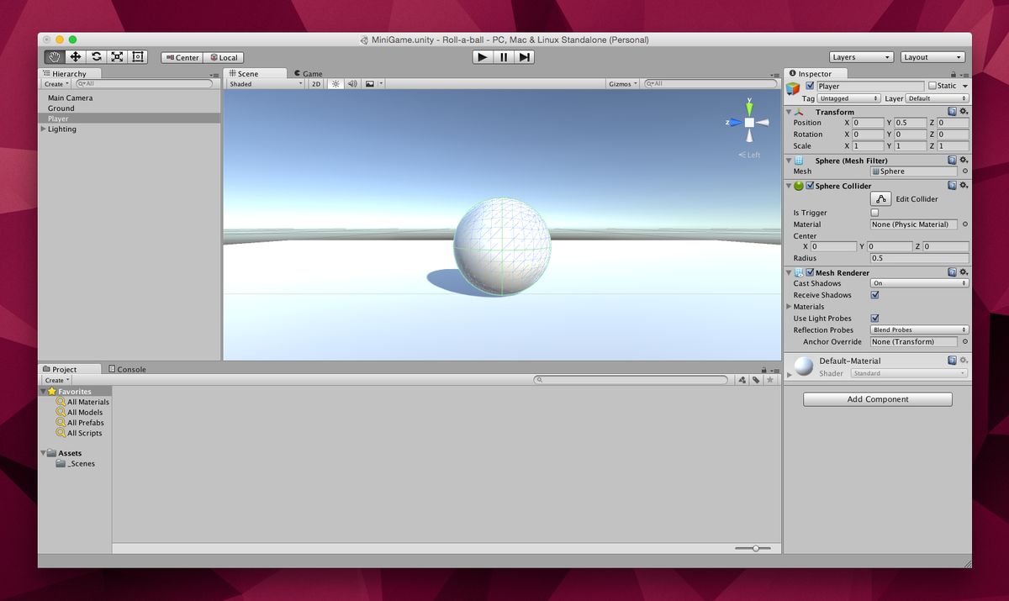
Task: Toggle scene lighting sun icon
Action: pos(335,84)
